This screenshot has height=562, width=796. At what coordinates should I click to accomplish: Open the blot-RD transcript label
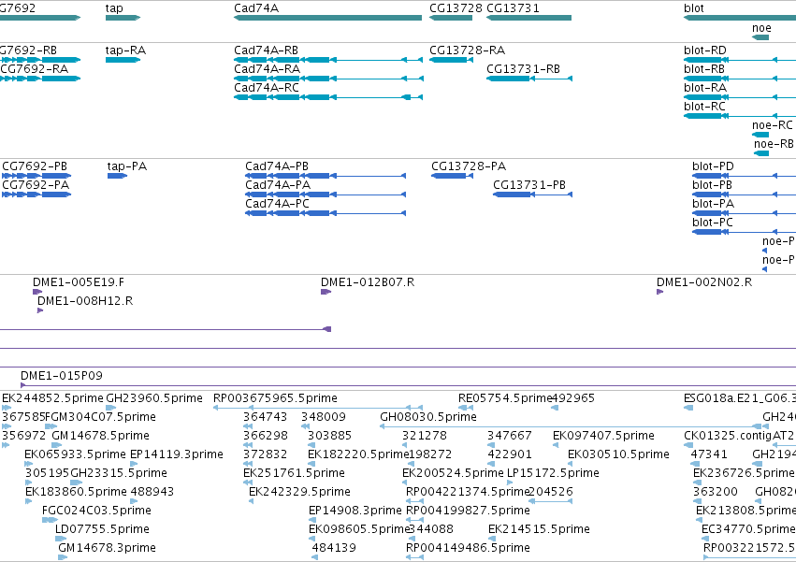tap(705, 50)
